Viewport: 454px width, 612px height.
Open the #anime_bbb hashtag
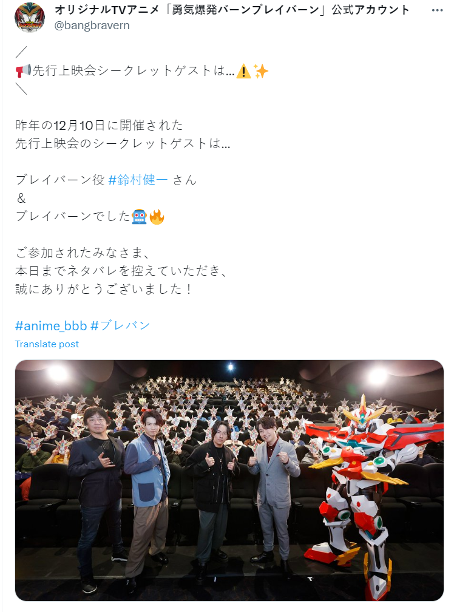51,325
